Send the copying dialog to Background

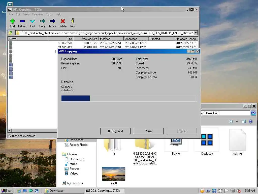pyautogui.click(x=115, y=131)
